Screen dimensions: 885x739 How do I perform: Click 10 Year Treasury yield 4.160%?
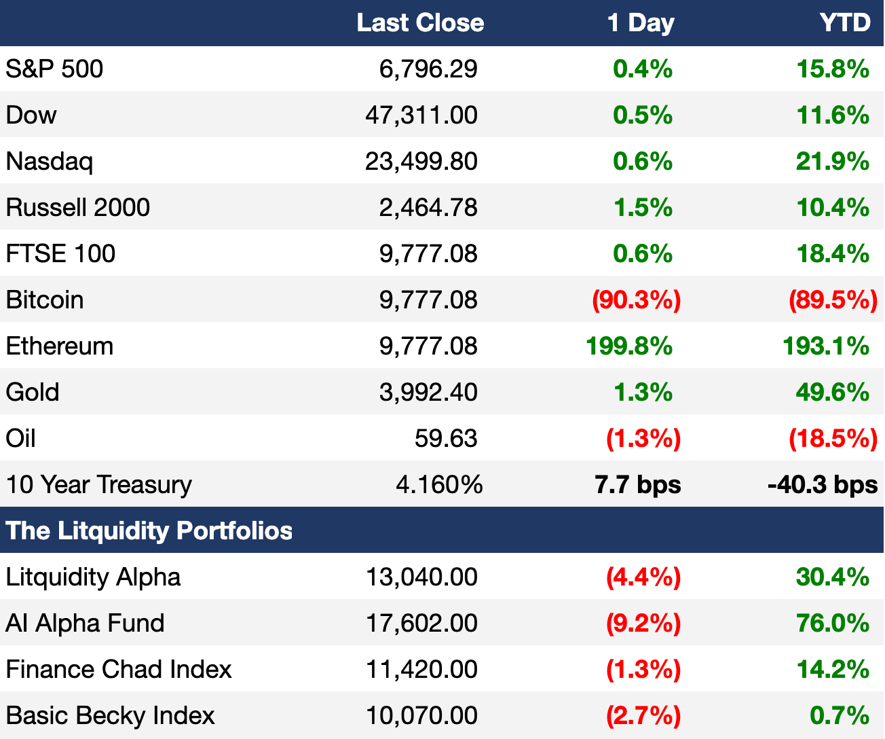439,484
